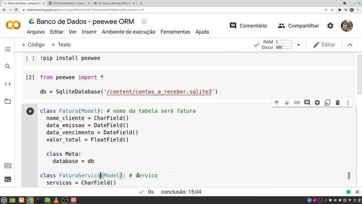The image size is (362, 204).
Task: Click the valor_total FloatField line
Action: click(87, 140)
